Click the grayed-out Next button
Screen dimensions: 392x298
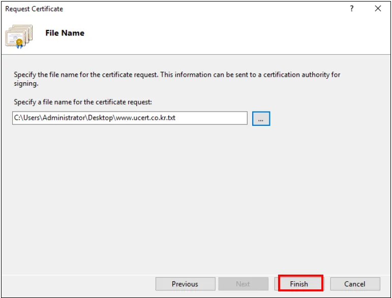click(243, 284)
